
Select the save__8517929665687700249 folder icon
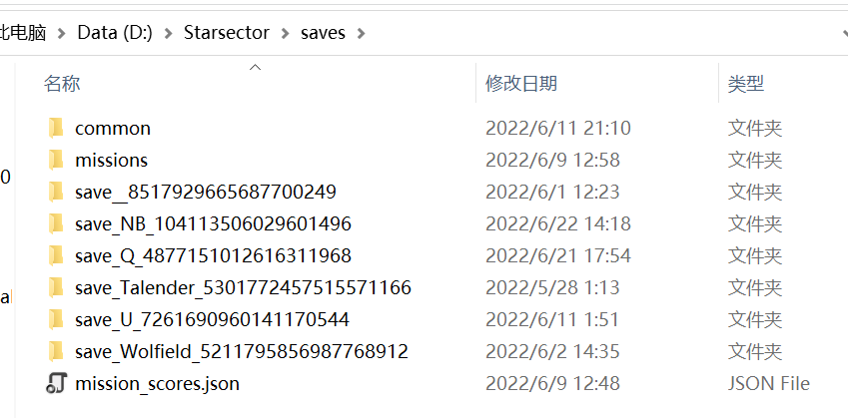(56, 192)
